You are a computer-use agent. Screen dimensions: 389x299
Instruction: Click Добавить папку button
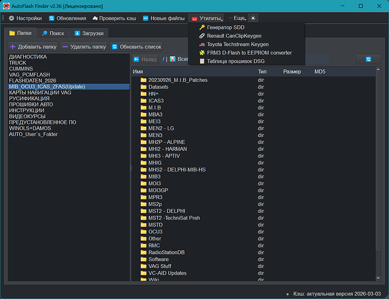pos(33,46)
